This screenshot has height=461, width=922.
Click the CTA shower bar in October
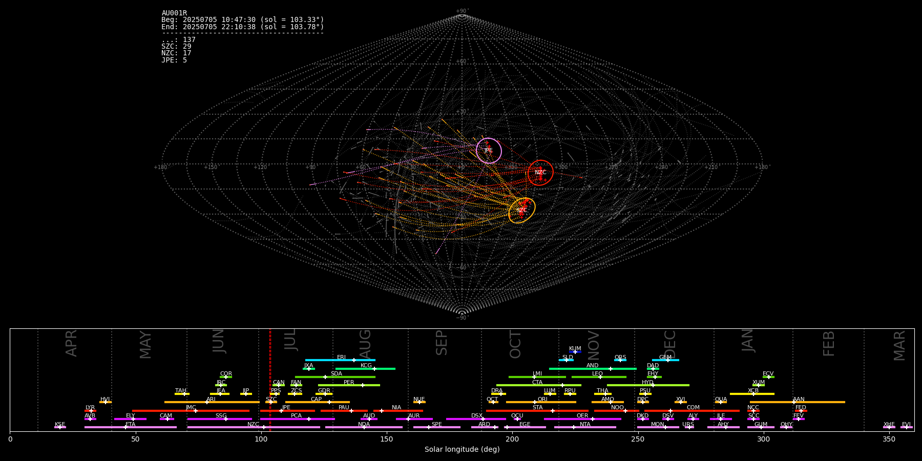[539, 385]
